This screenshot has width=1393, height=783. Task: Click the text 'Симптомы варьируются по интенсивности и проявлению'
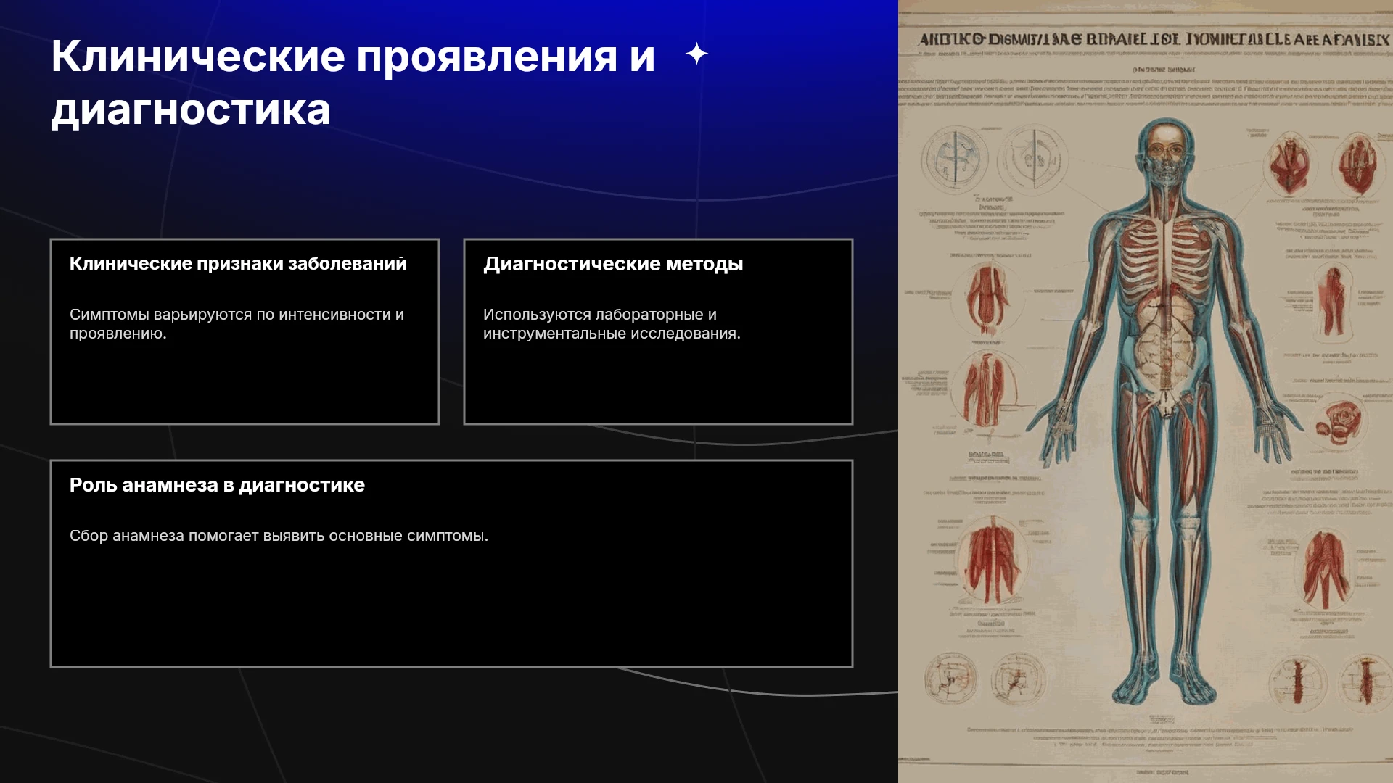tap(237, 324)
